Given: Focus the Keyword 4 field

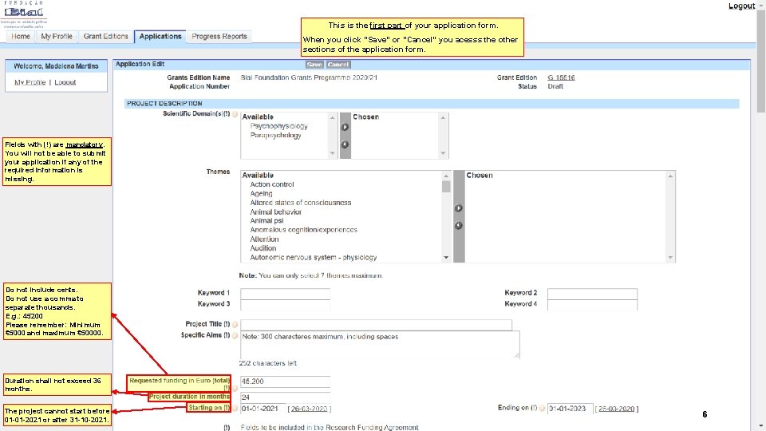Looking at the screenshot, I should click(592, 304).
